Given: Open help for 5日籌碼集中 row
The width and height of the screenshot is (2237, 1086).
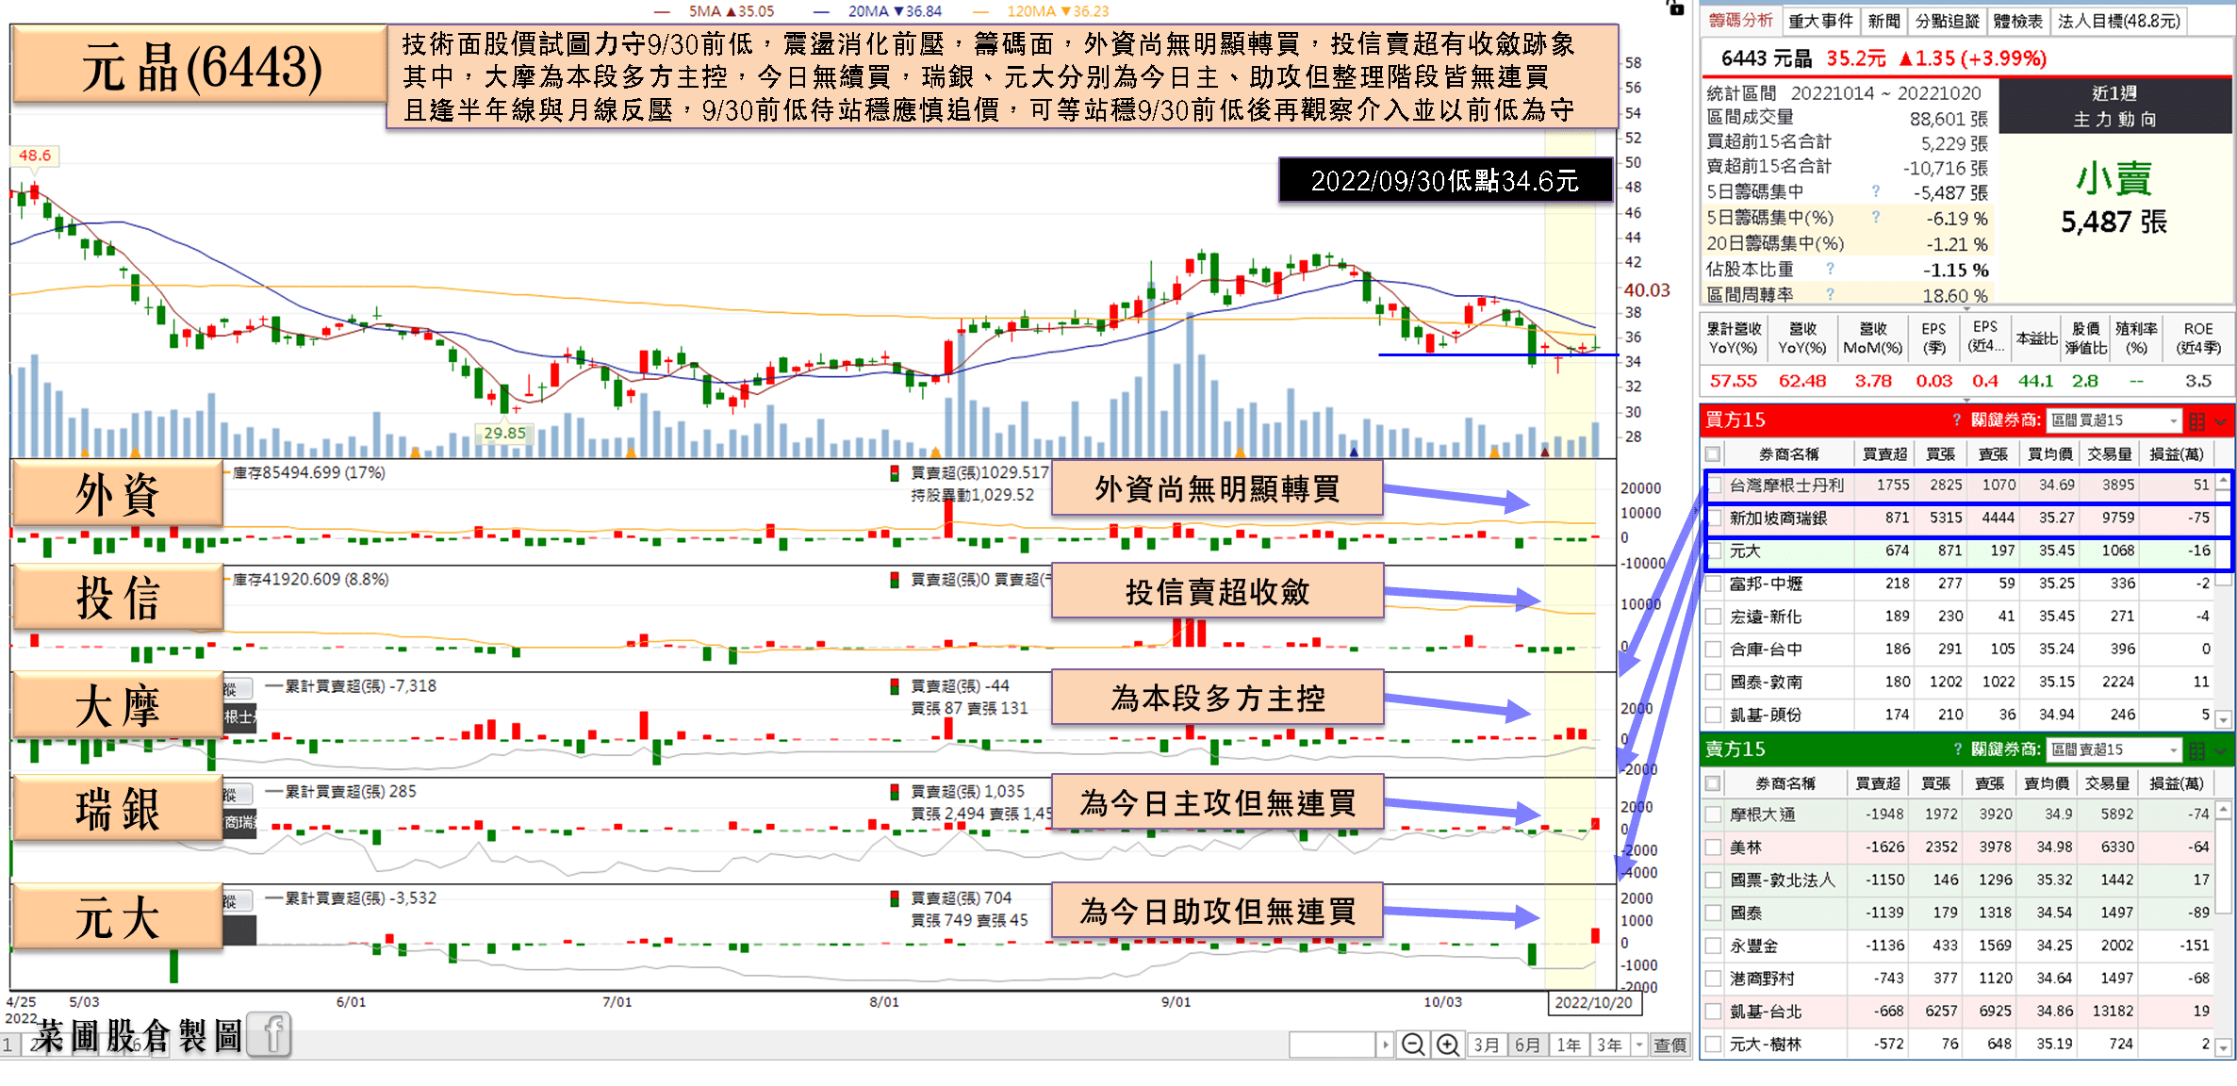Looking at the screenshot, I should pyautogui.click(x=1876, y=191).
